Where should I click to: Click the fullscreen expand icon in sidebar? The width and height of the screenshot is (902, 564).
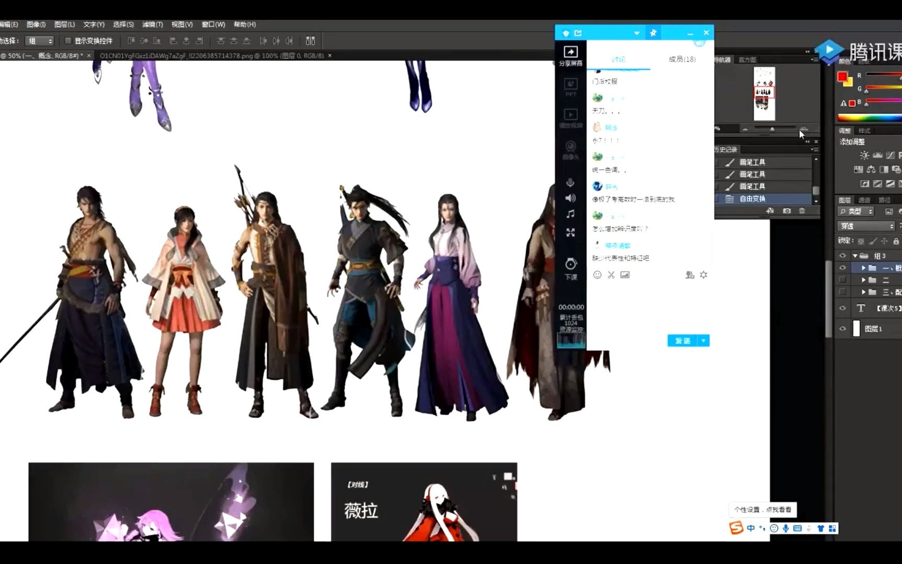pos(571,232)
